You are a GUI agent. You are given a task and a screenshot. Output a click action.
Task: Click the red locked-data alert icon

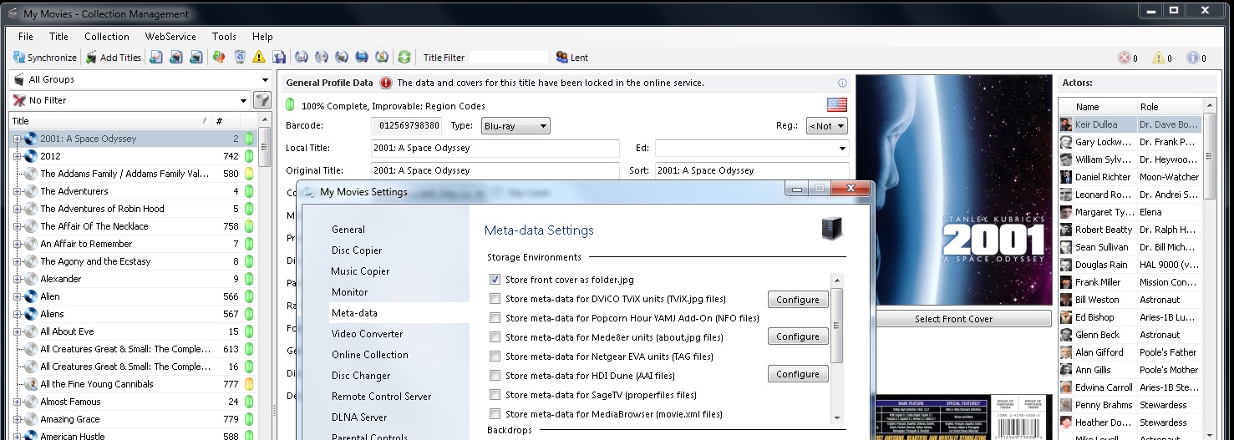386,83
